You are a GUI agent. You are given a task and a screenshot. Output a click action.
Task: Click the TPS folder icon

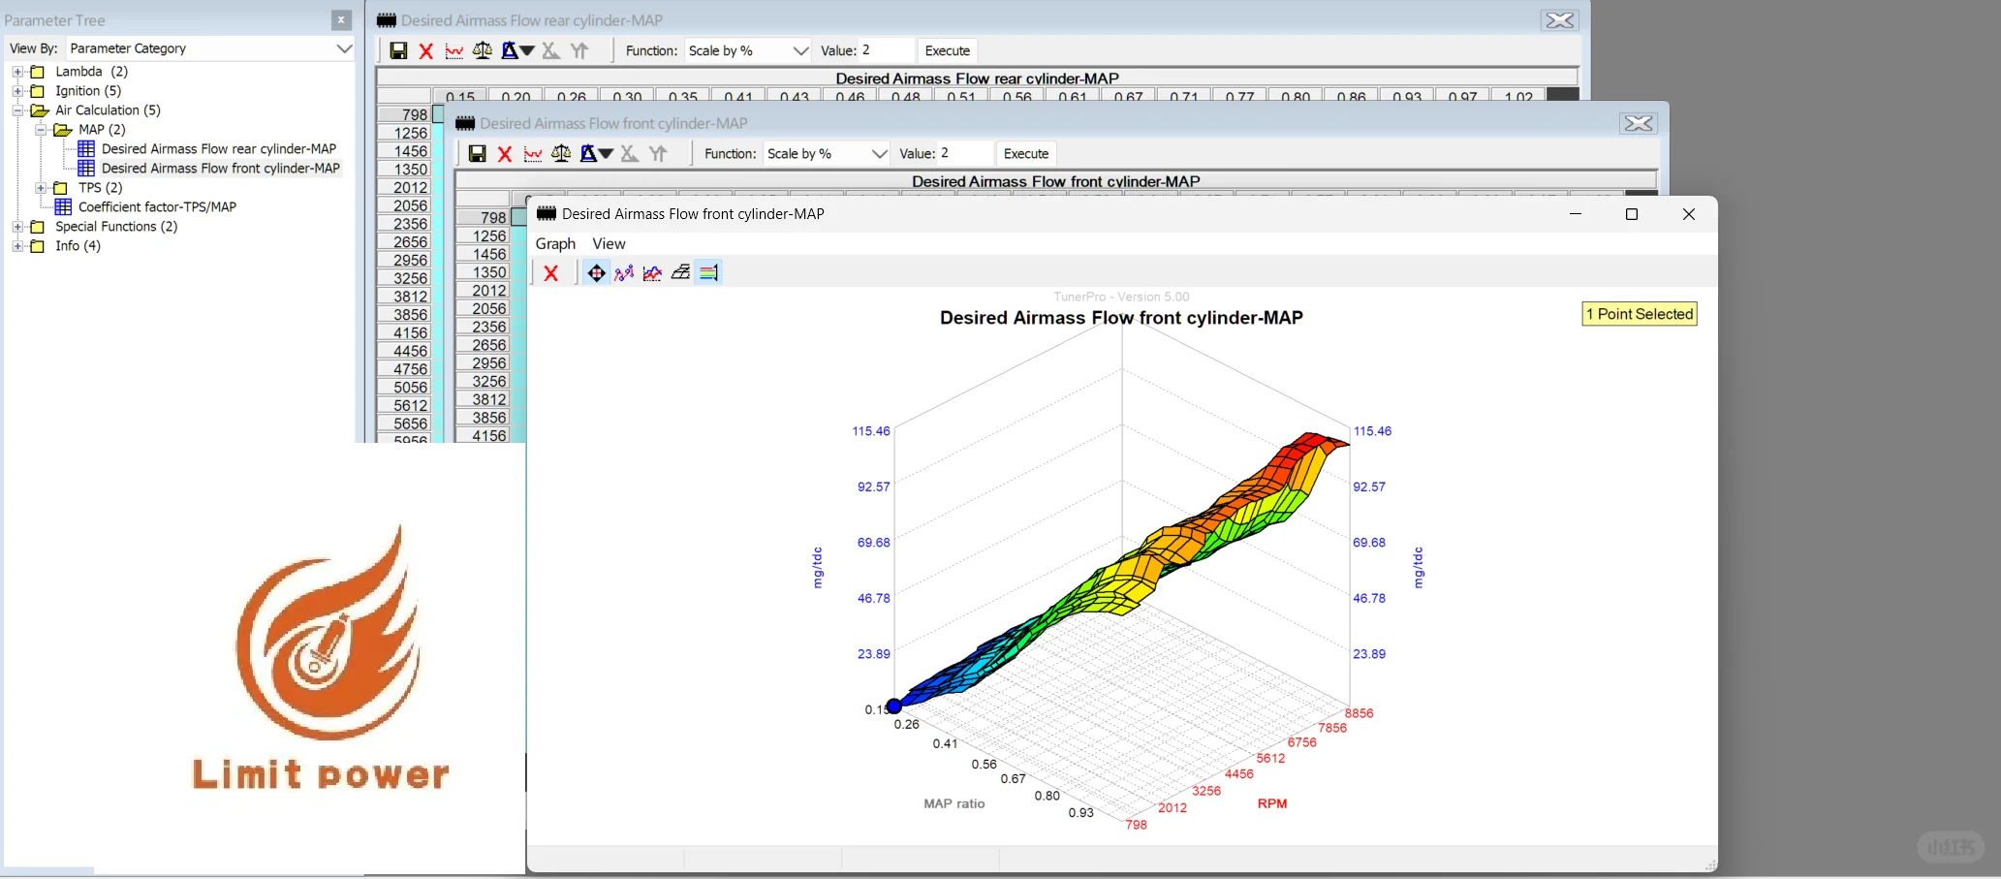61,188
